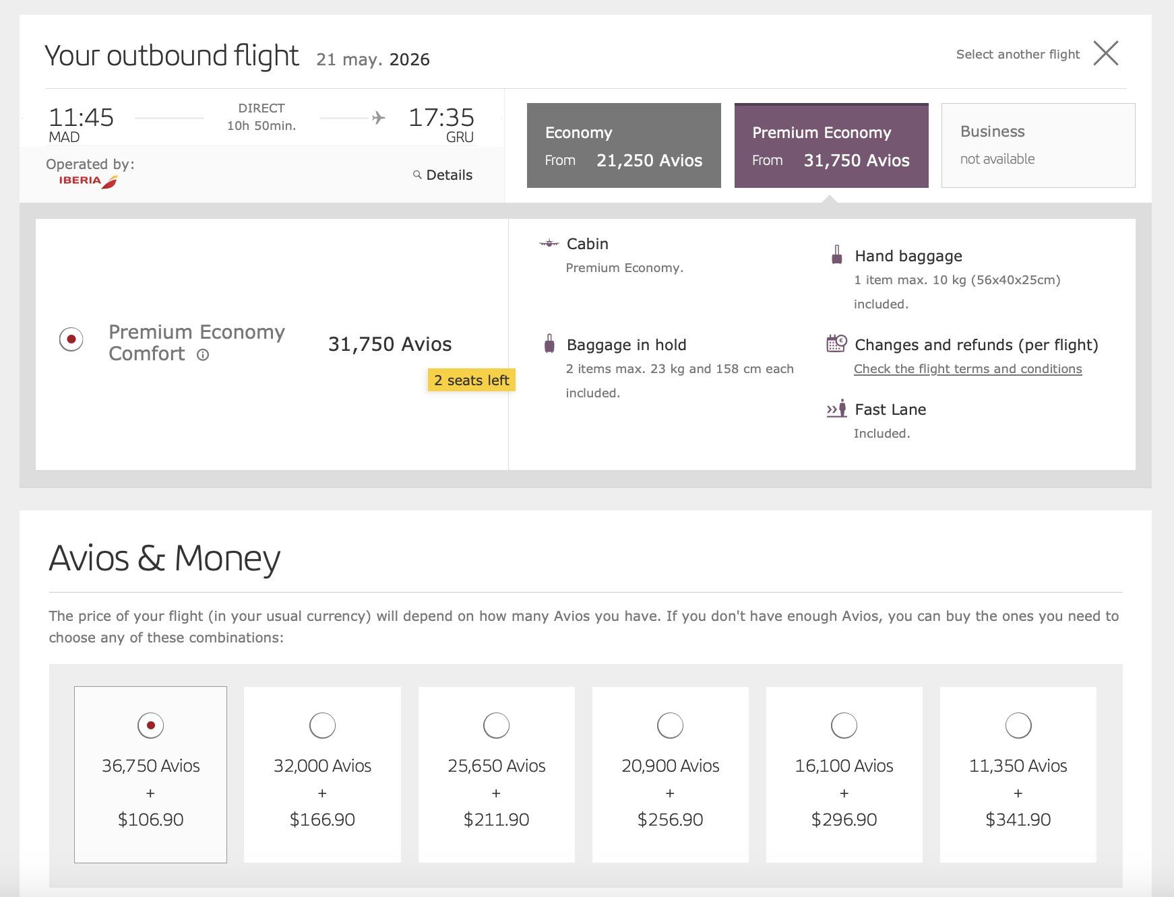Click the Business not available tab
The width and height of the screenshot is (1174, 897).
[1038, 145]
